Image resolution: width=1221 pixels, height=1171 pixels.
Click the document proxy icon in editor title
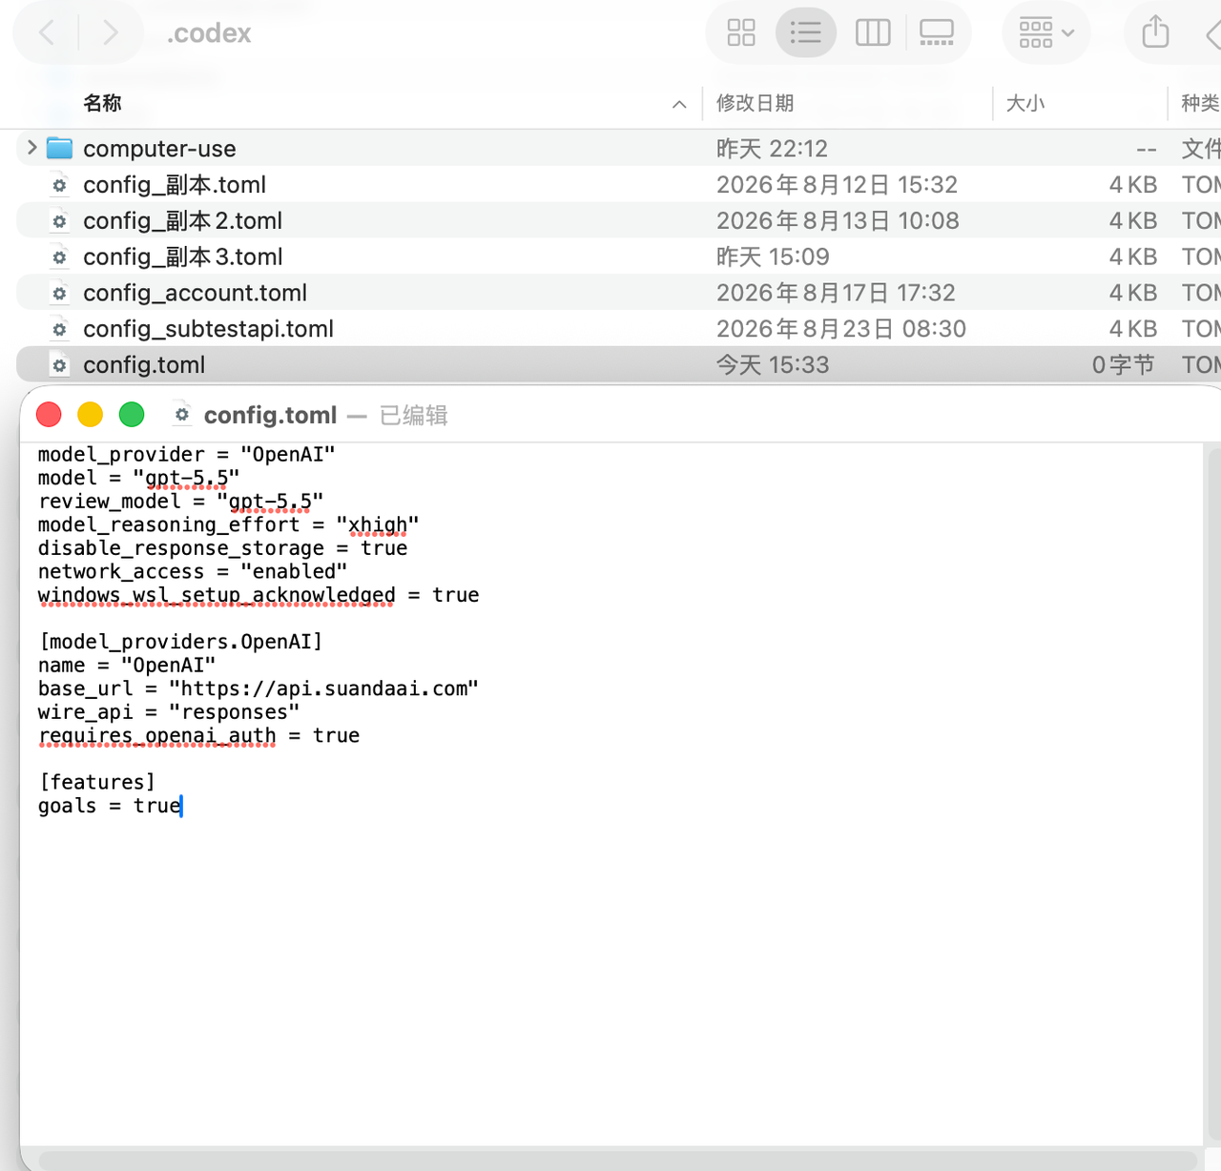(x=182, y=415)
